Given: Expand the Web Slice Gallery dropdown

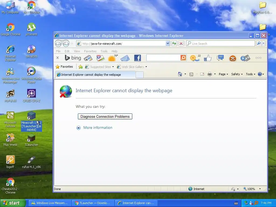Looking at the screenshot, I should pyautogui.click(x=146, y=67).
